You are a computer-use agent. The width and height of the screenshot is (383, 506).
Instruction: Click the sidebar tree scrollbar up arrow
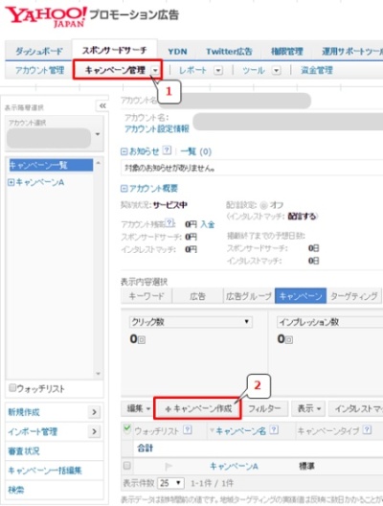click(x=98, y=163)
